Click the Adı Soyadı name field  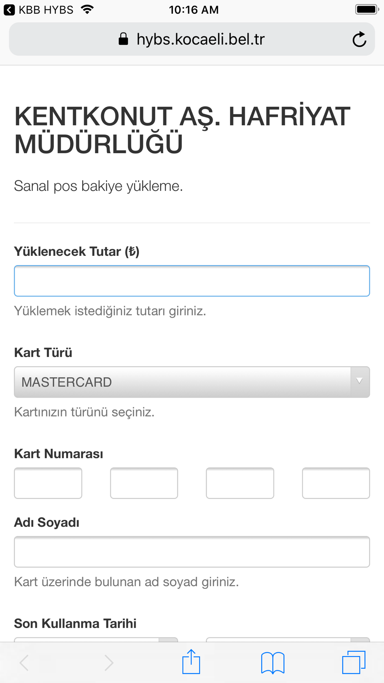tap(192, 552)
